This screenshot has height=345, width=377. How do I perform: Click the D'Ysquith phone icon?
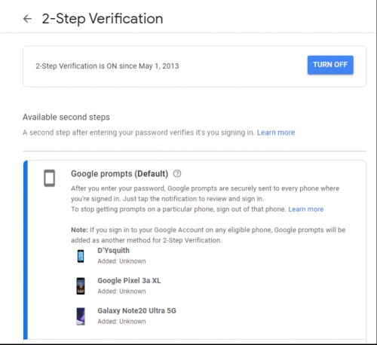point(81,256)
